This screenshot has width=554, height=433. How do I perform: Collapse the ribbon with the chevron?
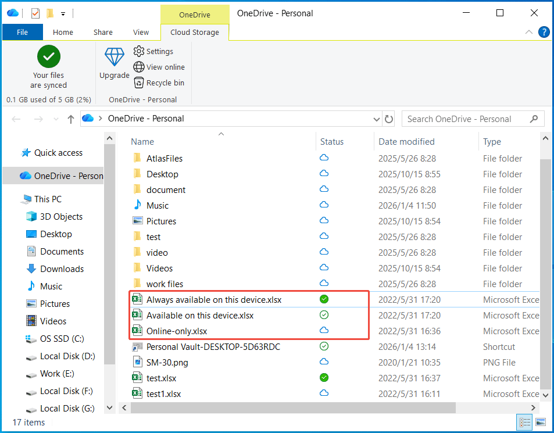pos(528,32)
